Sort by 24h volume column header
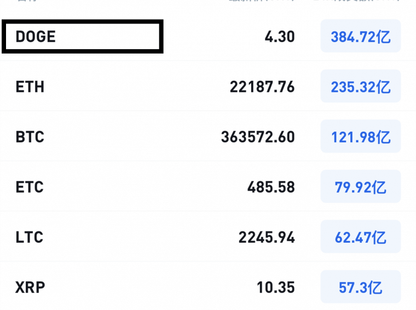416x310 pixels. [x=356, y=1]
